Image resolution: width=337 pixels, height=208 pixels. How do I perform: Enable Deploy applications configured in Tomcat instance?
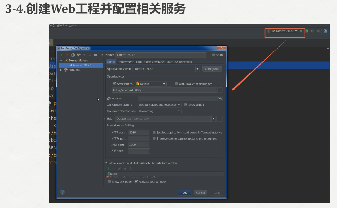[154, 133]
